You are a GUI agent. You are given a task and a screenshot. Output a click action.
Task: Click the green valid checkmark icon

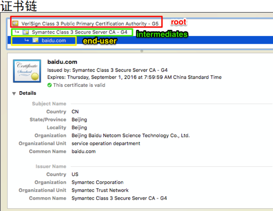tap(49, 85)
